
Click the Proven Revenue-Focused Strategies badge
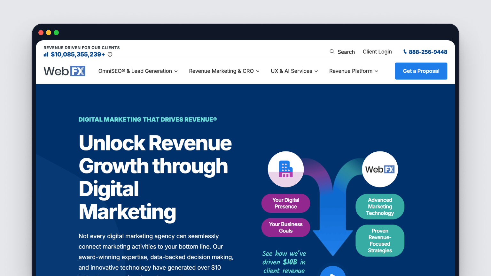click(x=380, y=241)
